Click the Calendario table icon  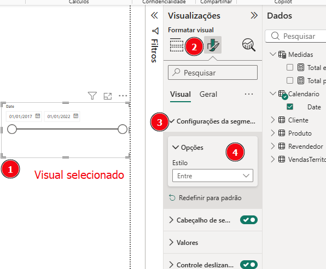[x=283, y=95]
